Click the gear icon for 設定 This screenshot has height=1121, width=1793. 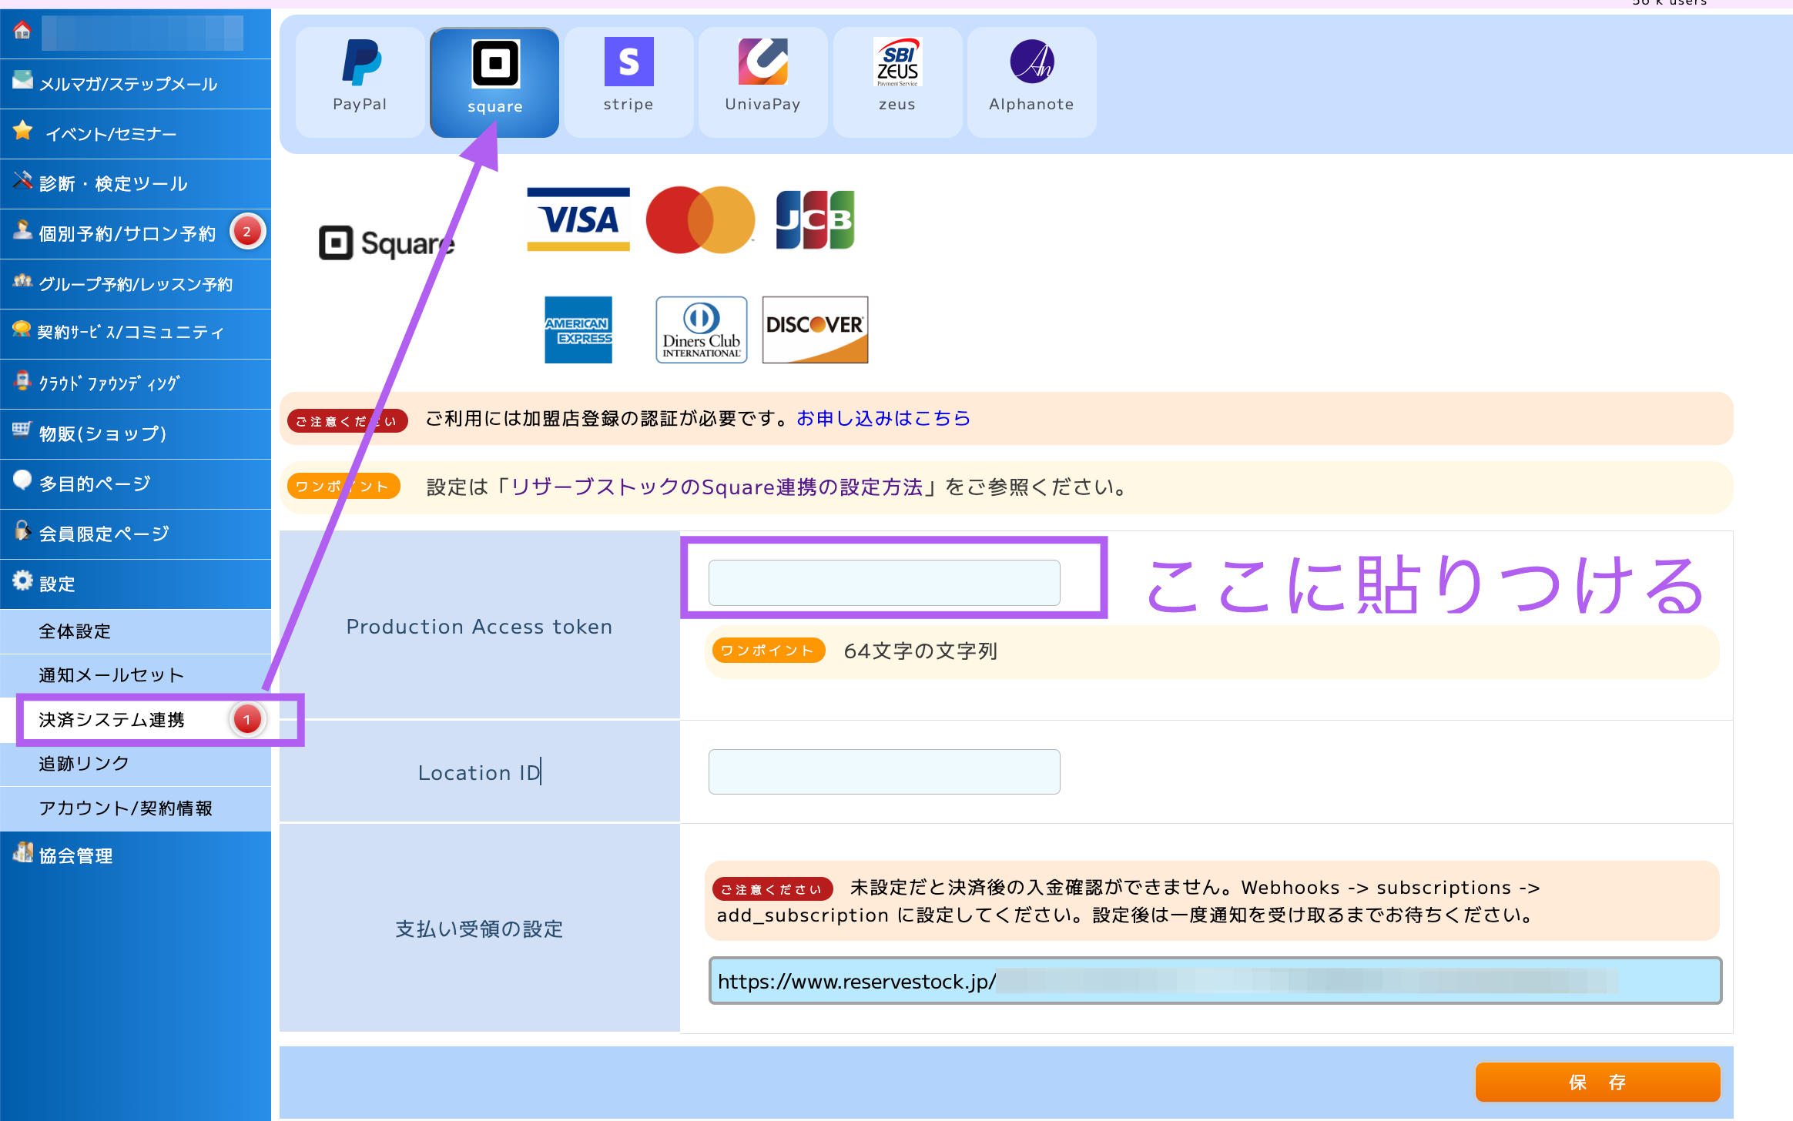22,581
